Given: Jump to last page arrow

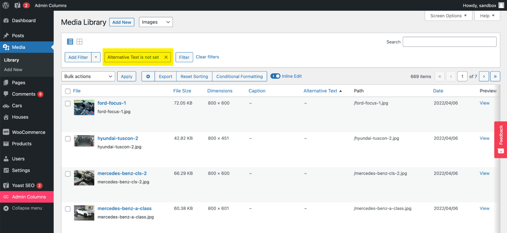Looking at the screenshot, I should (495, 76).
